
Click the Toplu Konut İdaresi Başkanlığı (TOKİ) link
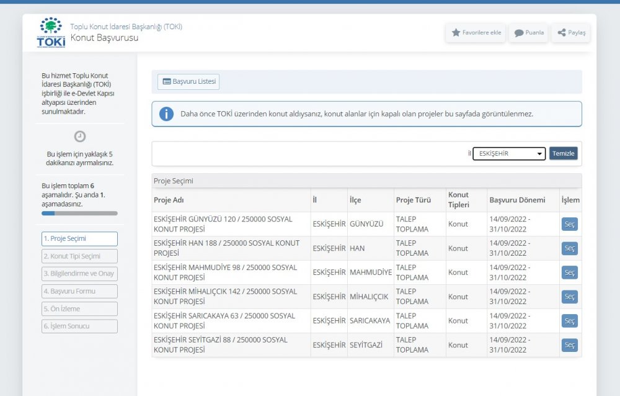126,27
